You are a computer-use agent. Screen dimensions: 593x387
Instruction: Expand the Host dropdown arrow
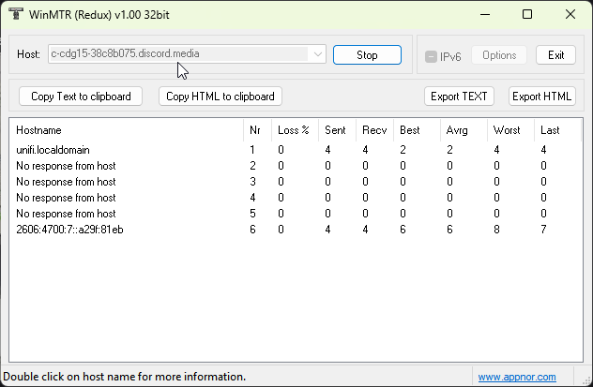tap(318, 54)
